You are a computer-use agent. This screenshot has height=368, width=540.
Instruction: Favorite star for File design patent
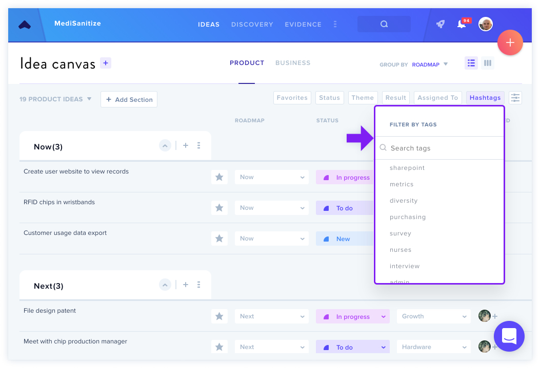(219, 316)
